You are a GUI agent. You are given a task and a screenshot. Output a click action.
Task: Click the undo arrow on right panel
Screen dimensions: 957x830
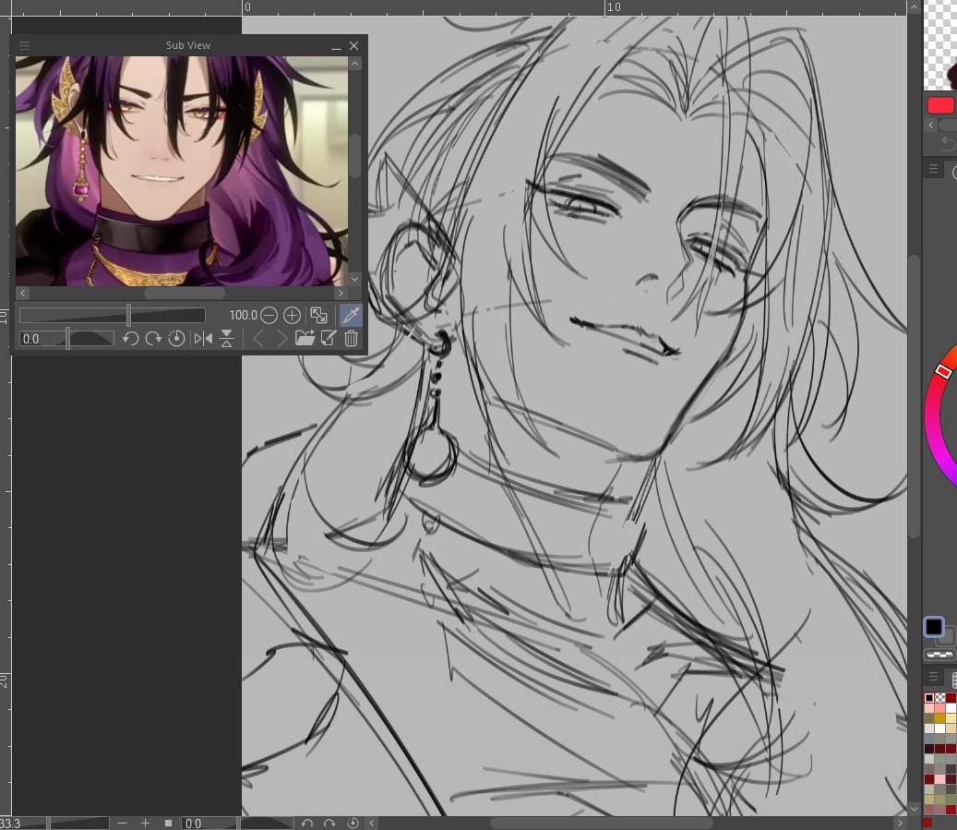point(947,144)
